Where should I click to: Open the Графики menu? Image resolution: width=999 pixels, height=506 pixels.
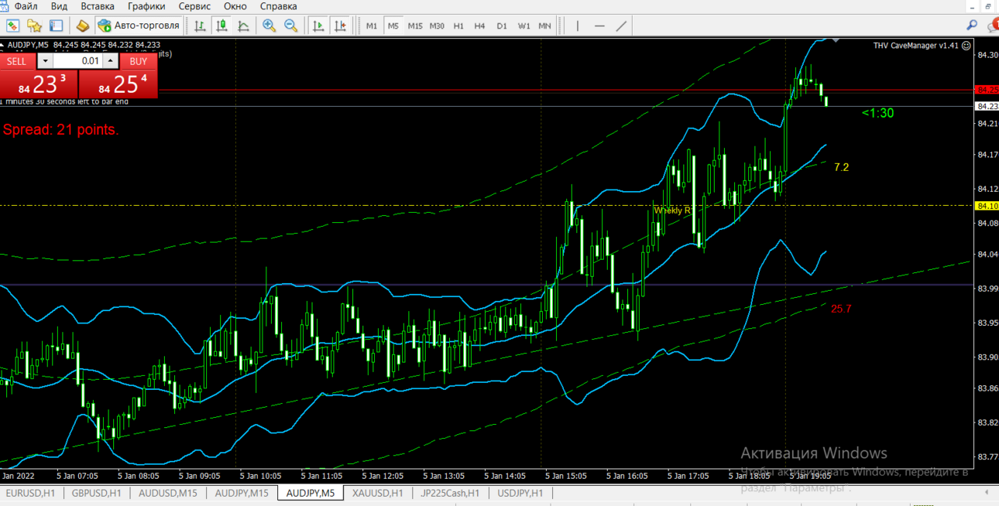point(146,6)
